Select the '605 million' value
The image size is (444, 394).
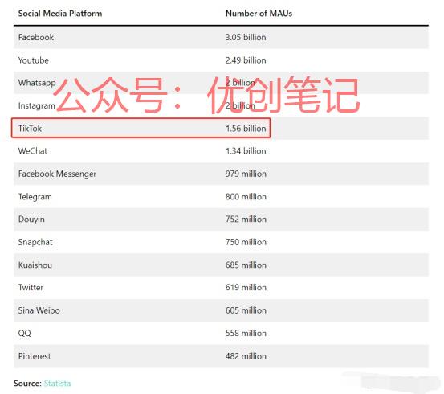(246, 310)
